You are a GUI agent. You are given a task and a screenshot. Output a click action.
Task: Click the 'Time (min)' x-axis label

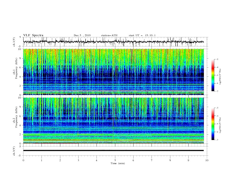coord(118,163)
